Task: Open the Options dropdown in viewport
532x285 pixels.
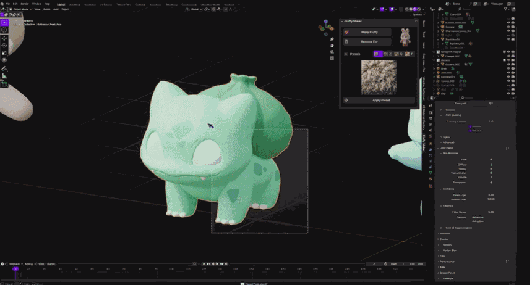Action: (418, 15)
